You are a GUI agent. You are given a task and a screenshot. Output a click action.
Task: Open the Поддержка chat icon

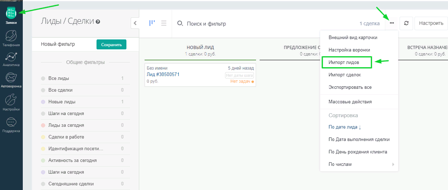click(11, 125)
